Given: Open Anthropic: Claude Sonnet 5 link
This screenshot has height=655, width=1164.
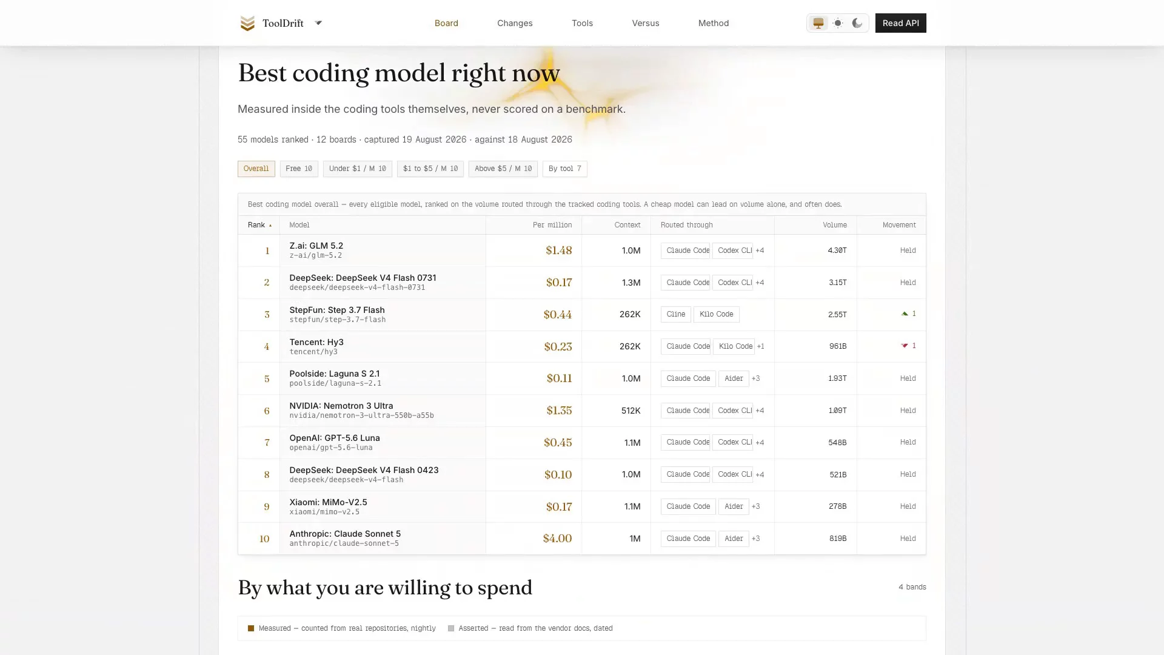Looking at the screenshot, I should pos(345,534).
